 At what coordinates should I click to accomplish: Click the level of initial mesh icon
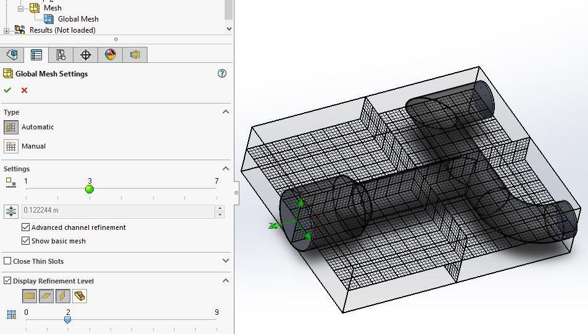(11, 182)
